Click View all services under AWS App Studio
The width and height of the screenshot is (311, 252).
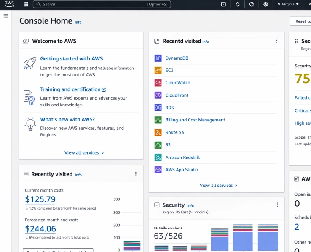pyautogui.click(x=218, y=185)
